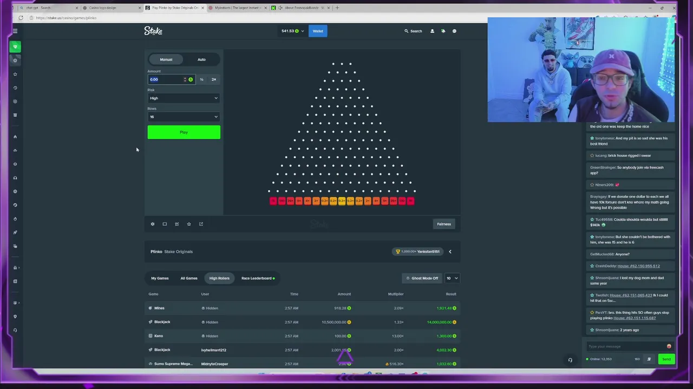The width and height of the screenshot is (693, 389).
Task: Open emoji picker in chat input
Action: pyautogui.click(x=669, y=346)
